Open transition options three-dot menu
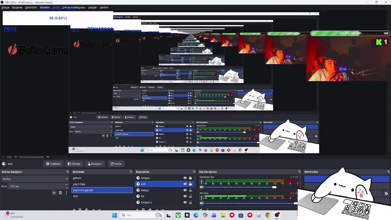The height and width of the screenshot is (220, 391). 66,193
